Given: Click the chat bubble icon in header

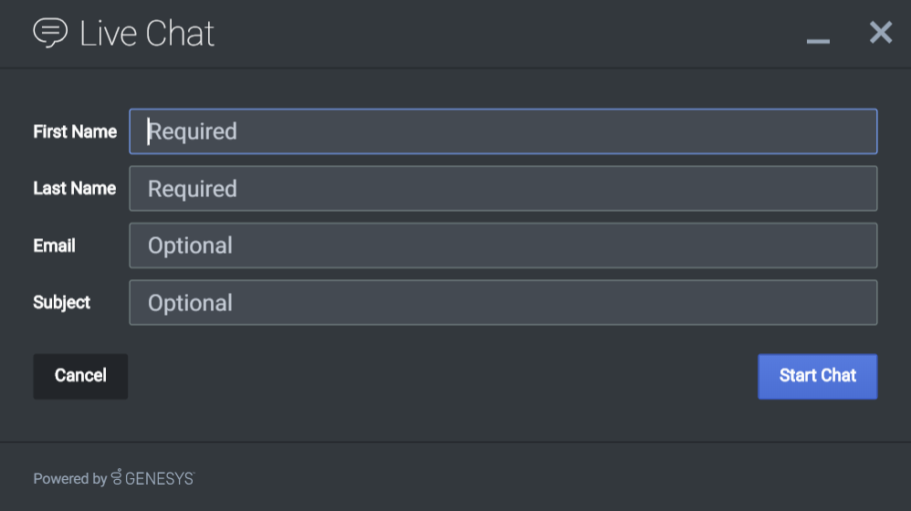Looking at the screenshot, I should click(x=50, y=33).
